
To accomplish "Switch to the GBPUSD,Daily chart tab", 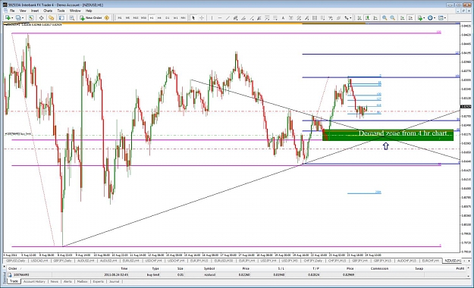I will [x=16, y=261].
